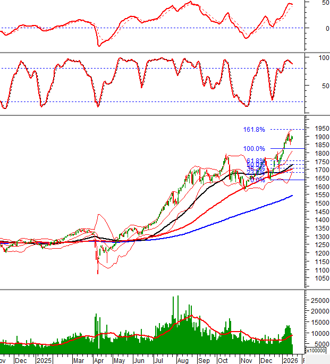Screen dimensions: 330x364
Task: Select the Jun month label
Action: click(139, 360)
